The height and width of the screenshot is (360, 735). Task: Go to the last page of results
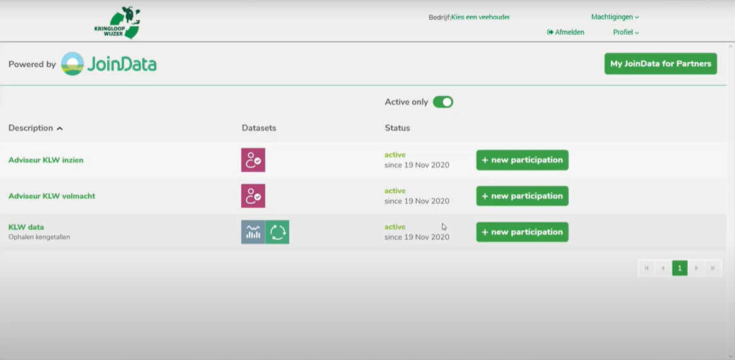point(713,268)
